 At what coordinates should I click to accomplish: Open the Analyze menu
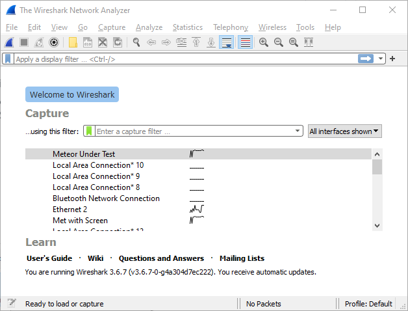(149, 27)
